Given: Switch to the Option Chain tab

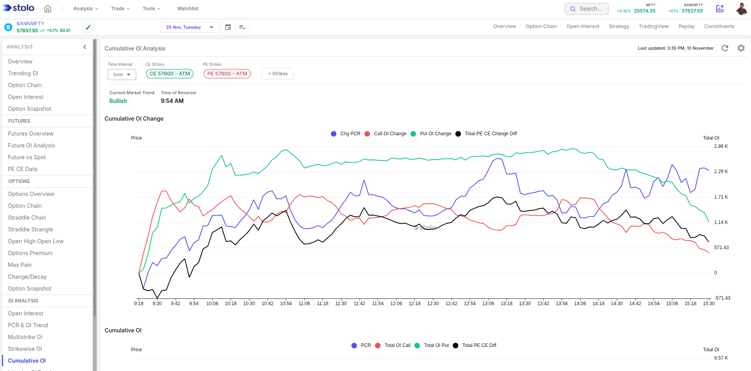Looking at the screenshot, I should (x=541, y=26).
